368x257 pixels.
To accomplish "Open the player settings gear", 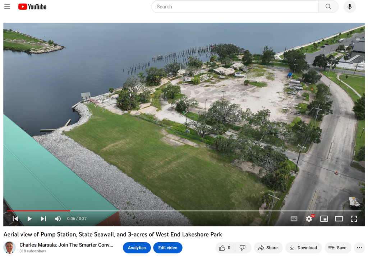I will click(x=309, y=219).
